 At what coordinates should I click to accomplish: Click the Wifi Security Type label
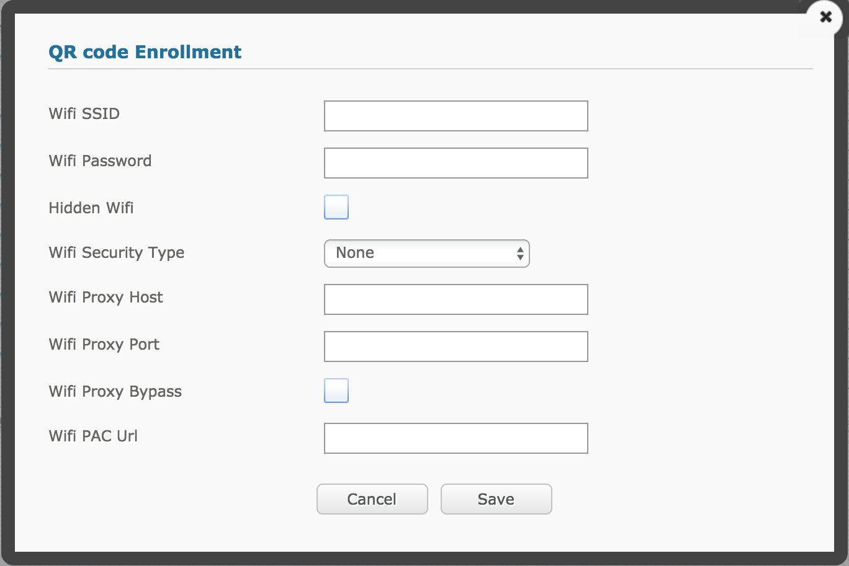click(x=117, y=253)
